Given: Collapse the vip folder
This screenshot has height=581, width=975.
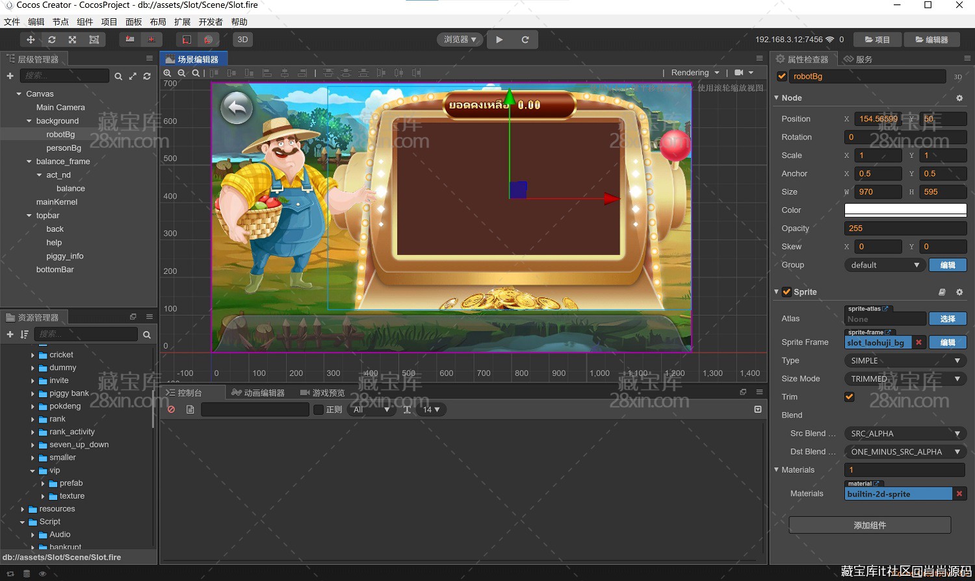Looking at the screenshot, I should click(32, 471).
